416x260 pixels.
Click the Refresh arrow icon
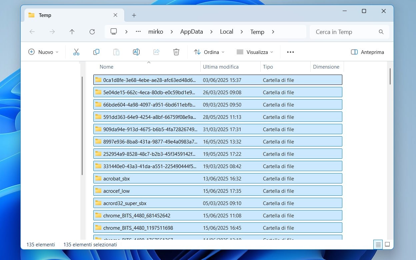pyautogui.click(x=92, y=32)
